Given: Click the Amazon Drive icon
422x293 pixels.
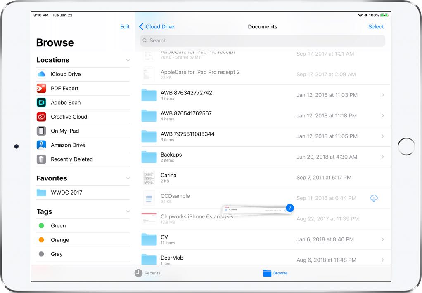Looking at the screenshot, I should (x=41, y=145).
